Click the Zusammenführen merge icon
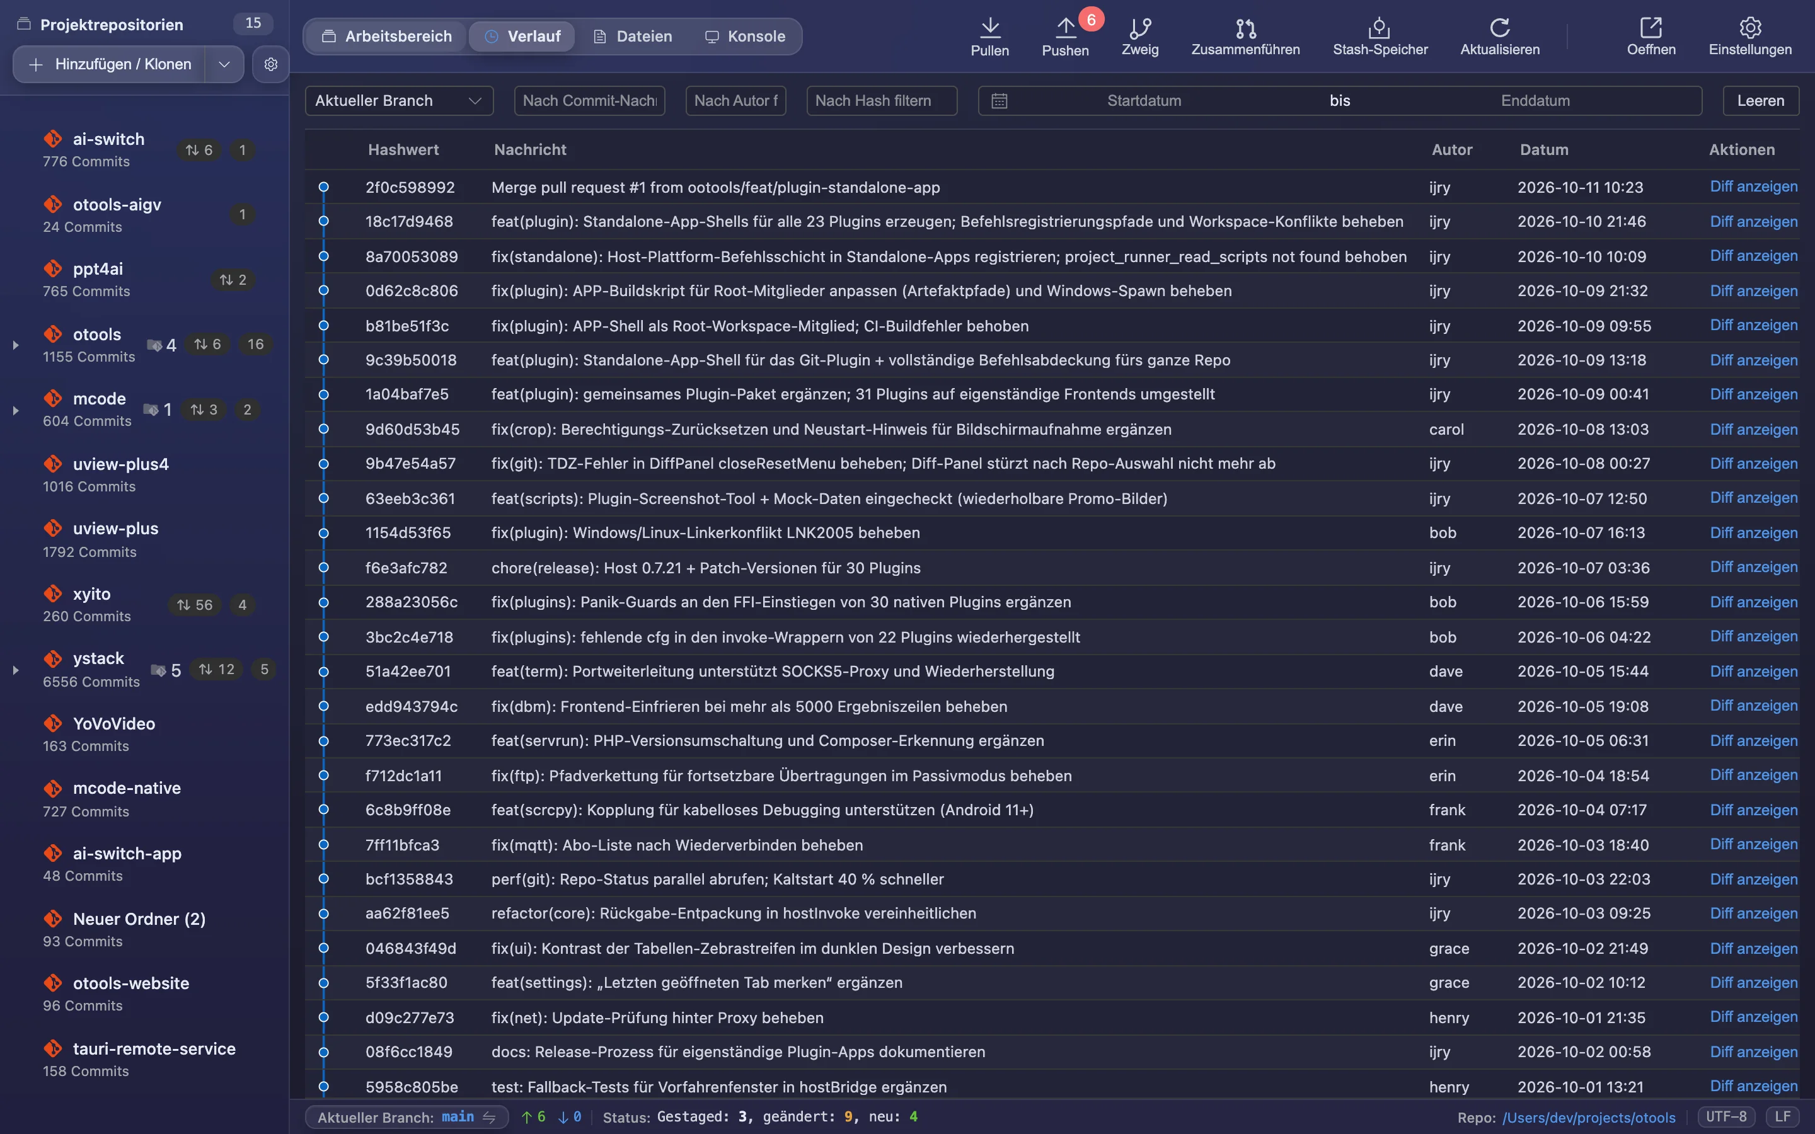This screenshot has width=1815, height=1134. [1246, 28]
